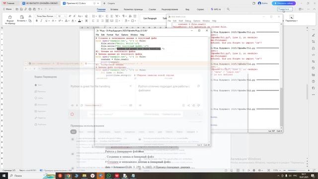Open the Window menu in editor window
The height and width of the screenshot is (179, 318).
click(134, 35)
